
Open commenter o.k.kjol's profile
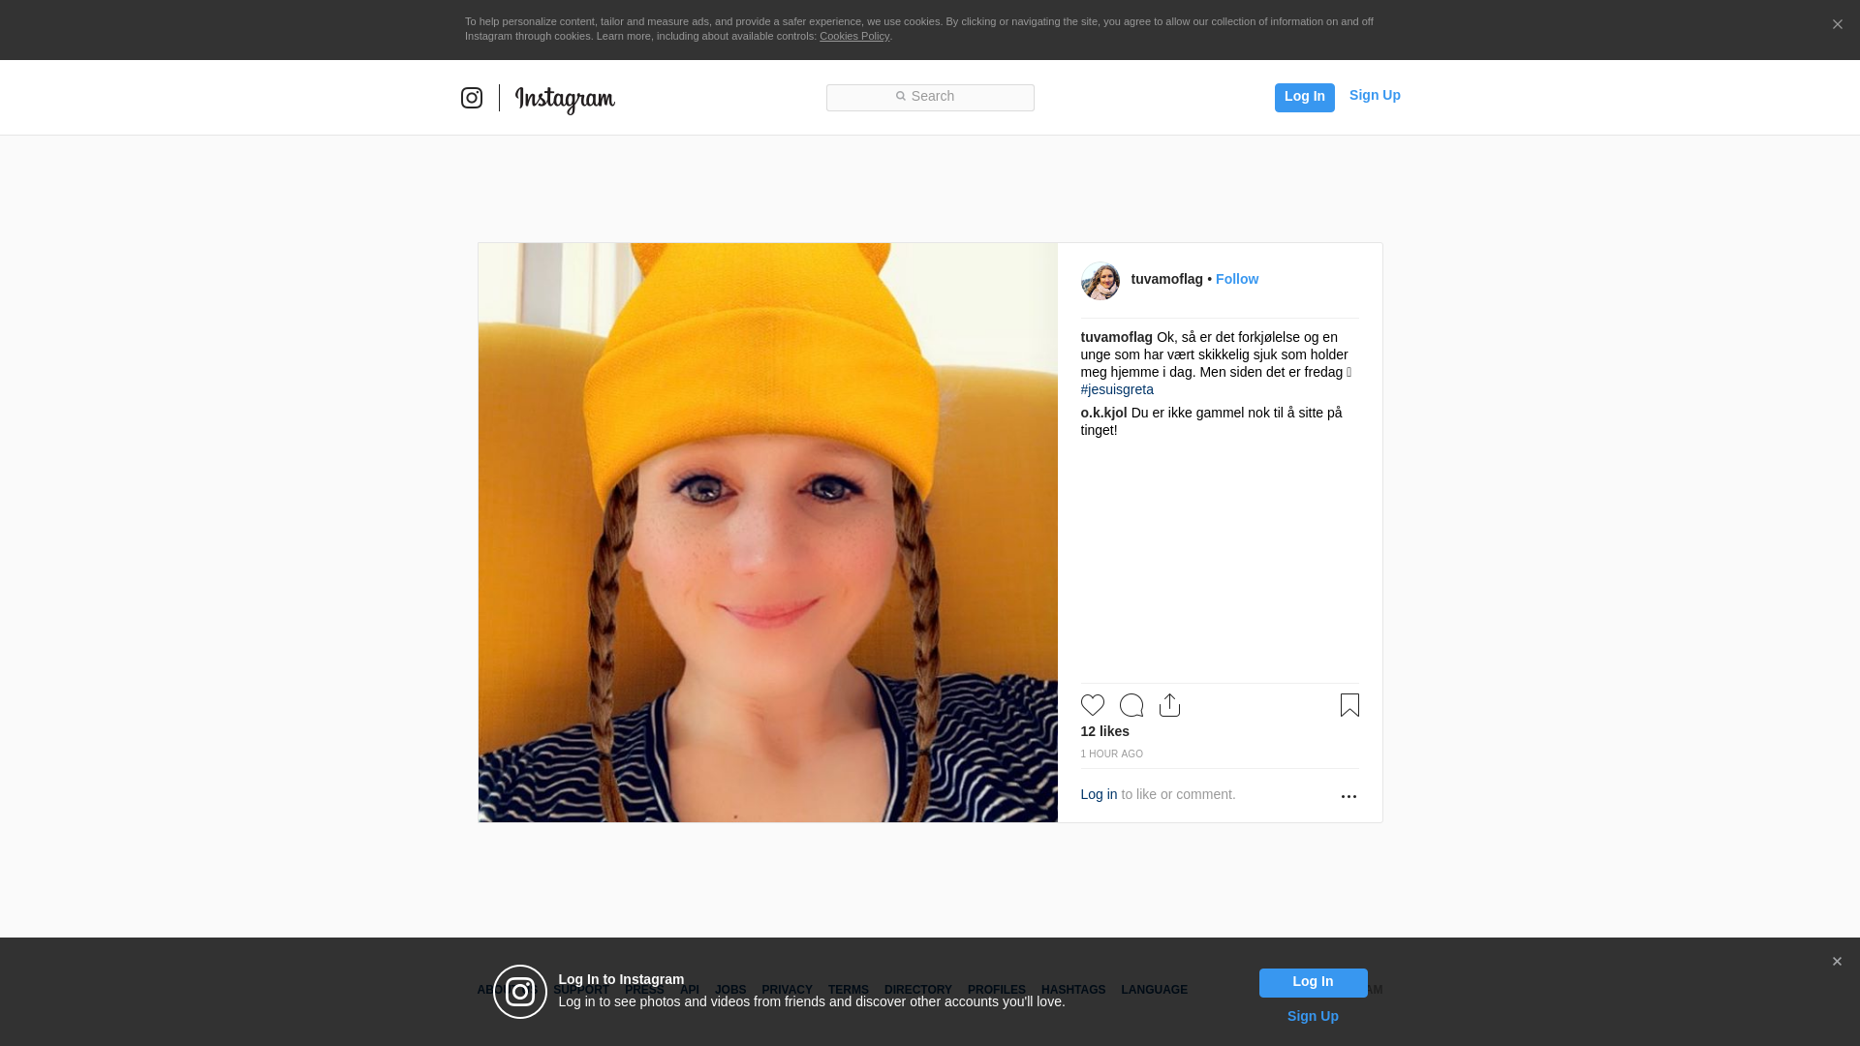point(1103,413)
